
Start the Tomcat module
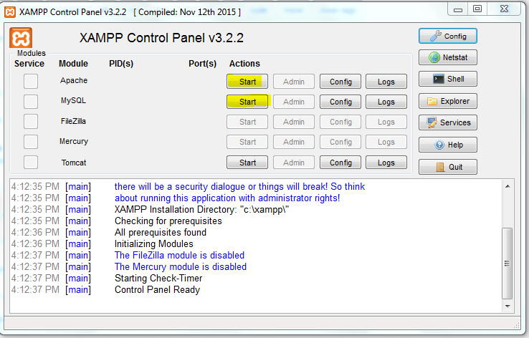point(247,163)
